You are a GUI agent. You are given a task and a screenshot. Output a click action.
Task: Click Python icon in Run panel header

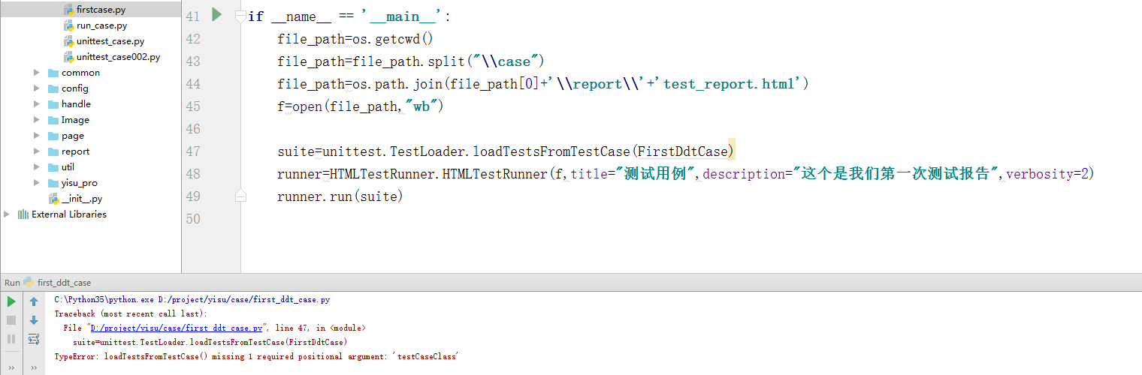point(29,283)
